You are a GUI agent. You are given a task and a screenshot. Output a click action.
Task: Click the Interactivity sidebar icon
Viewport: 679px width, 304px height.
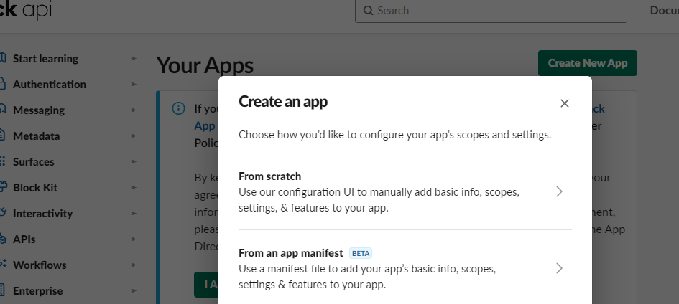3,214
